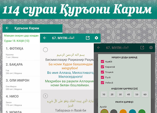The image size is (157, 113).
Task: Pick the teal blue font color
Action: (x=132, y=111)
